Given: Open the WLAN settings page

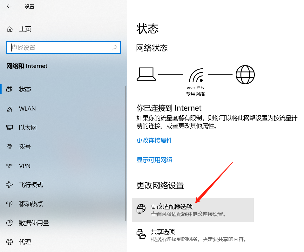Looking at the screenshot, I should coord(63,109).
